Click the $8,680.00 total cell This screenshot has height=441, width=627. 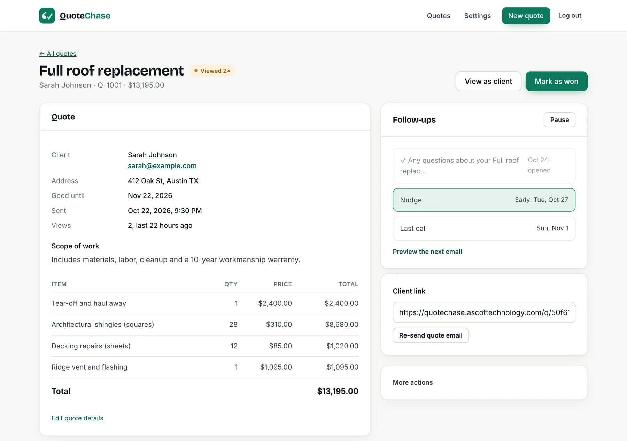[x=342, y=324]
